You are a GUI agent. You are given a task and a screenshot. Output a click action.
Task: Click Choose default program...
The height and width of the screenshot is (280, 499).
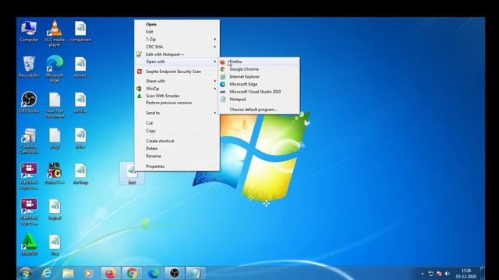pos(259,109)
